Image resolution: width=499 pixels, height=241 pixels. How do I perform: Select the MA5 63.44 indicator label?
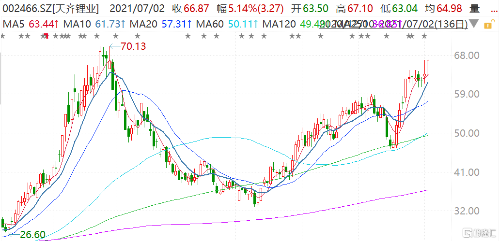tap(31, 24)
